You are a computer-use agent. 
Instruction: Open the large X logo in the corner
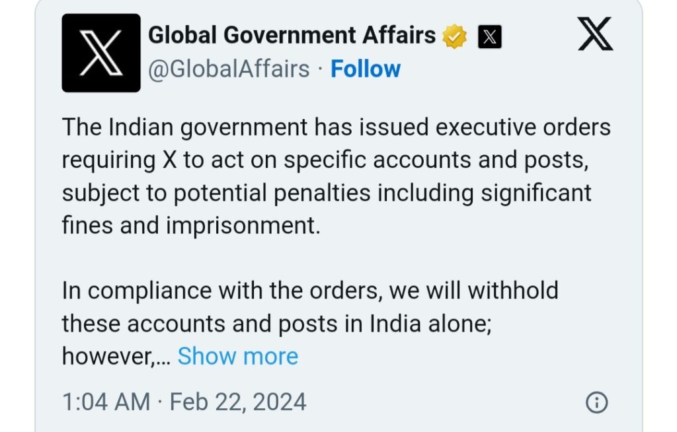[x=595, y=34]
